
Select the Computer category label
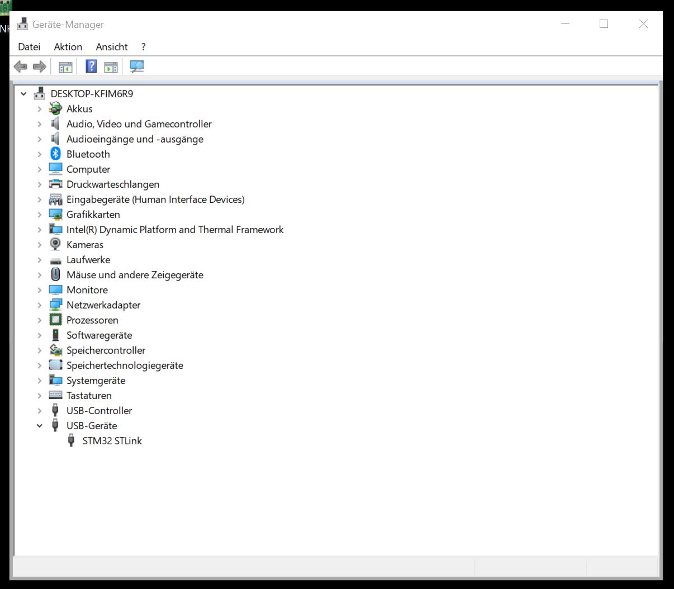(88, 169)
